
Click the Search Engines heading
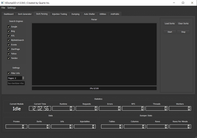point(16,21)
